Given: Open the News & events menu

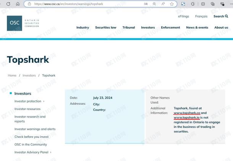Looking at the screenshot, I should [197, 27].
